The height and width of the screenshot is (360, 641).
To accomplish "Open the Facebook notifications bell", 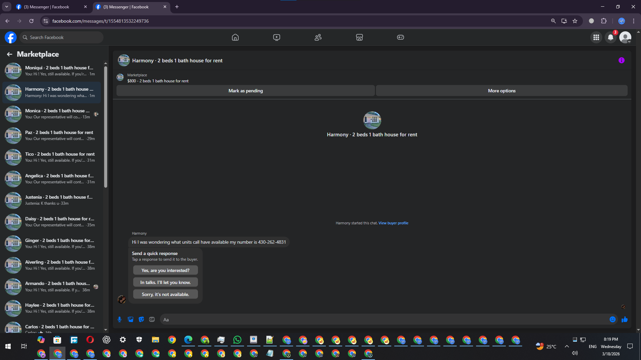I will point(610,37).
